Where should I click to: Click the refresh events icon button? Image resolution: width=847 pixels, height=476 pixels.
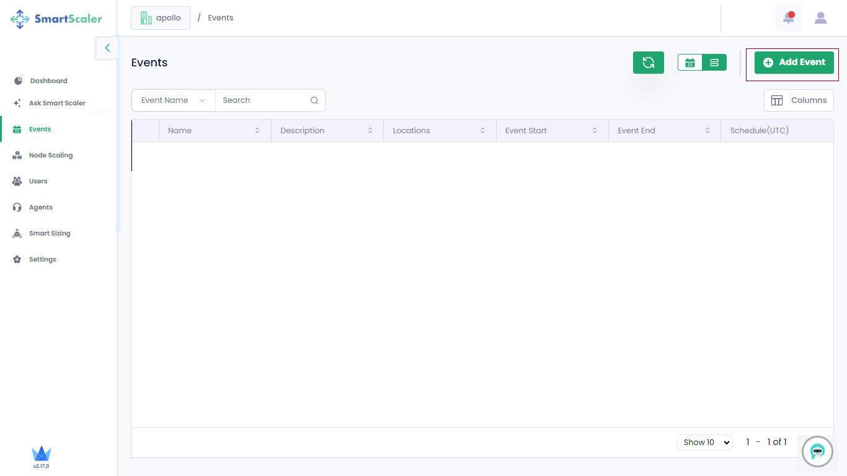[648, 63]
